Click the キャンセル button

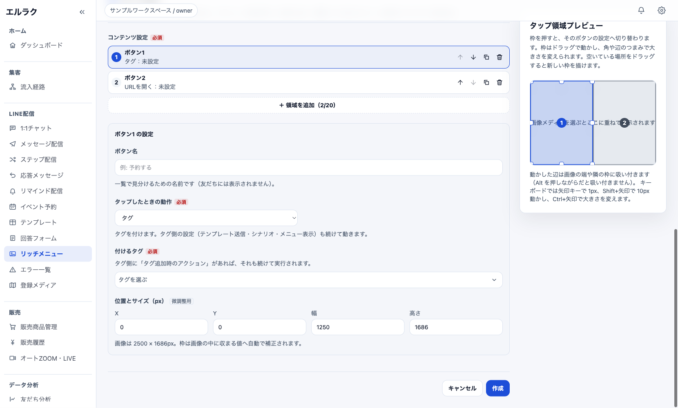(x=462, y=388)
